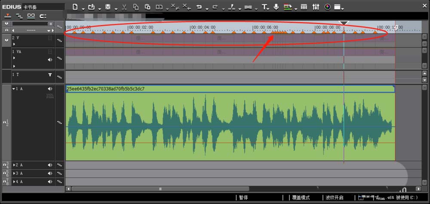Select the 25ee6435fb2ec audio clip title
Viewport: 430px width, 204px height.
[x=105, y=89]
